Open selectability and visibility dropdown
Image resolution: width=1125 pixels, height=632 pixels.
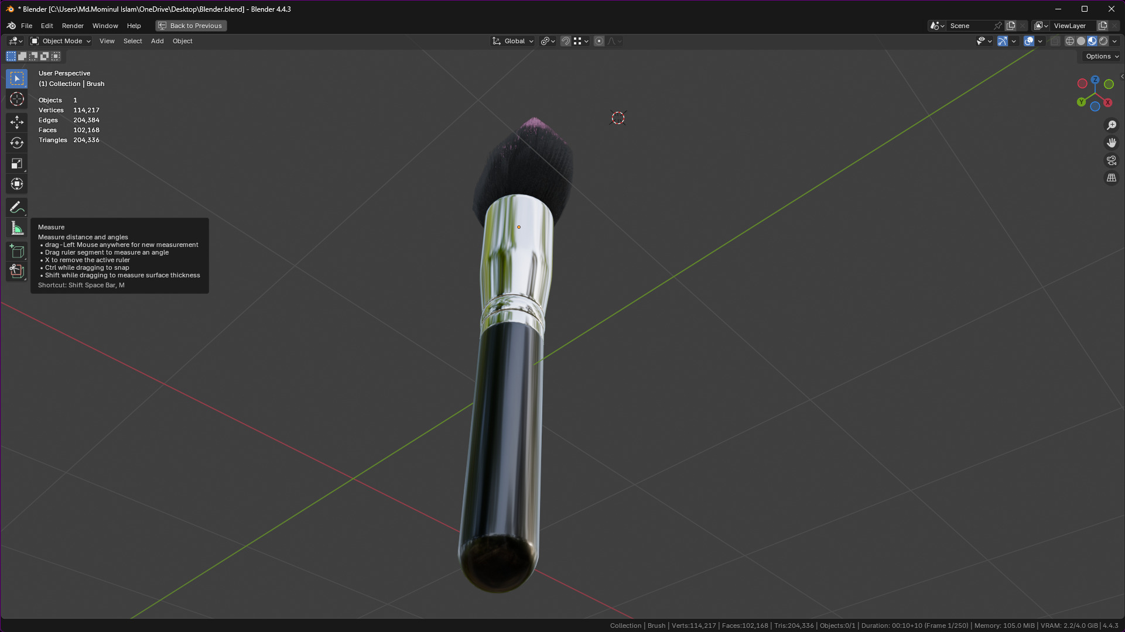point(984,41)
